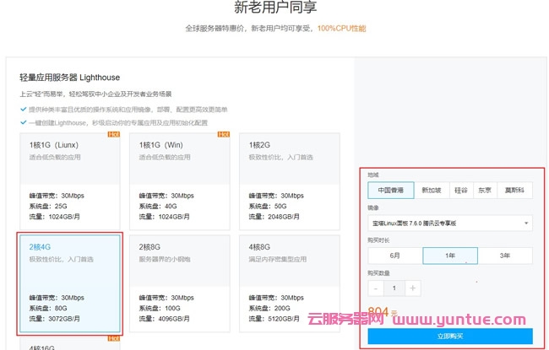Click Hot badge on 1核1G (Liunx) card

point(112,134)
